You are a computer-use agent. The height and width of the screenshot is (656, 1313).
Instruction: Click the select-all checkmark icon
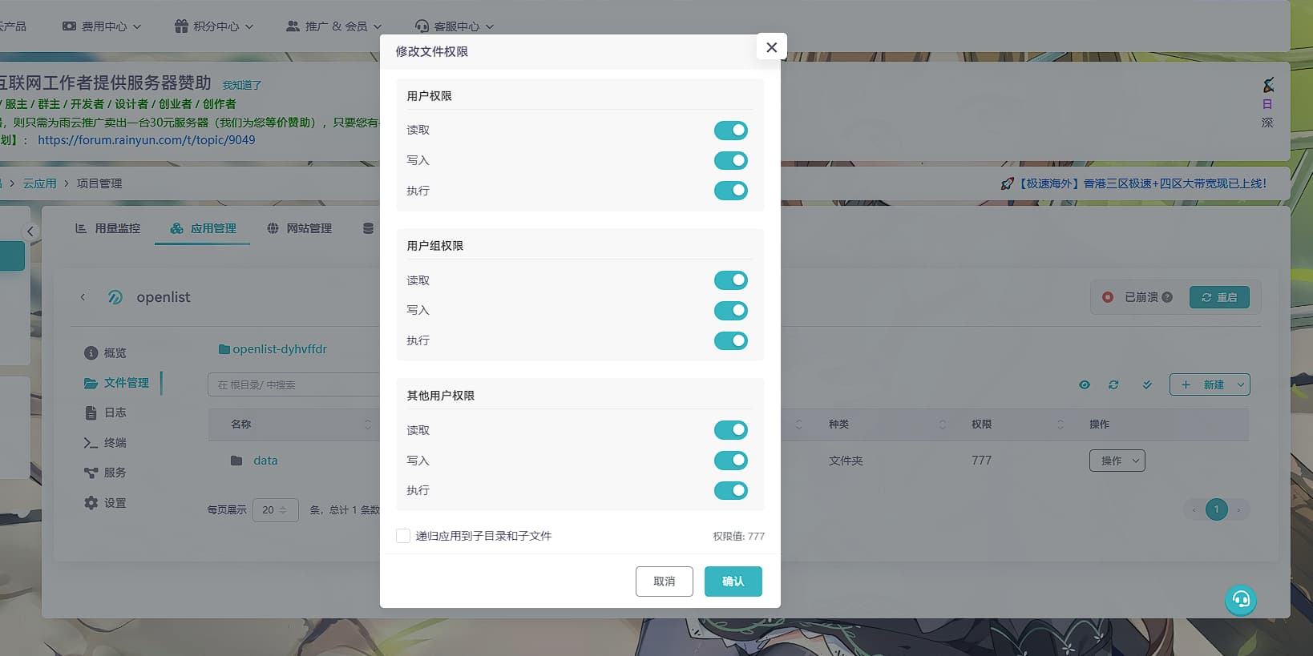(x=1147, y=385)
